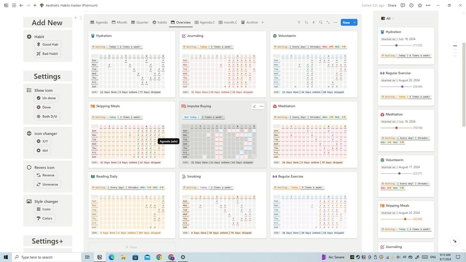The height and width of the screenshot is (262, 466).
Task: Open Impulse Buying card three-dot menu
Action: click(261, 106)
